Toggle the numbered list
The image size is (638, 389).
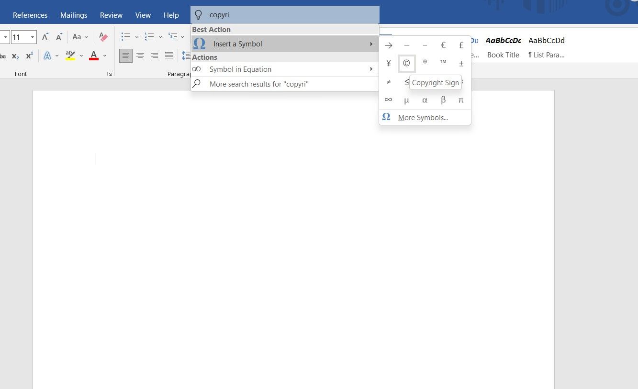[x=149, y=37]
